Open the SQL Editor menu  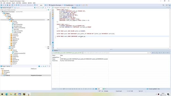click(19, 3)
